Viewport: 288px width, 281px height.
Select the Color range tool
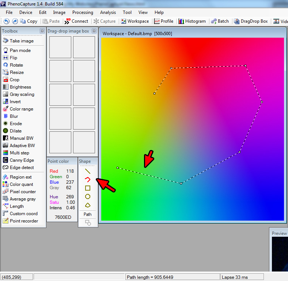[x=21, y=109]
